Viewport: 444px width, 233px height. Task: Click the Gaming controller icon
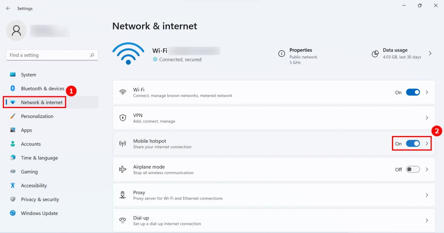click(13, 171)
